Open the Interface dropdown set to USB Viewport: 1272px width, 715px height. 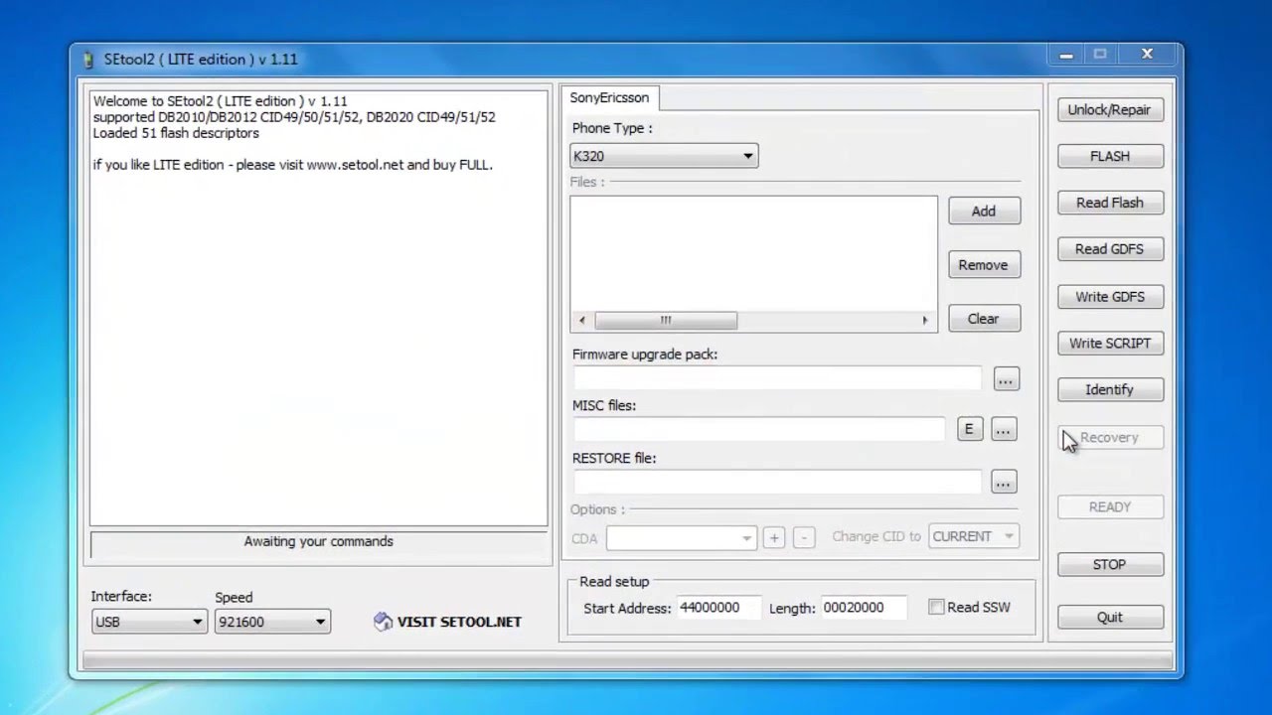148,622
